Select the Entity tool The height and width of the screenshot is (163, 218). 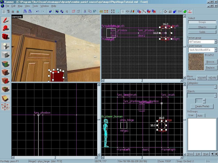(x=5, y=46)
